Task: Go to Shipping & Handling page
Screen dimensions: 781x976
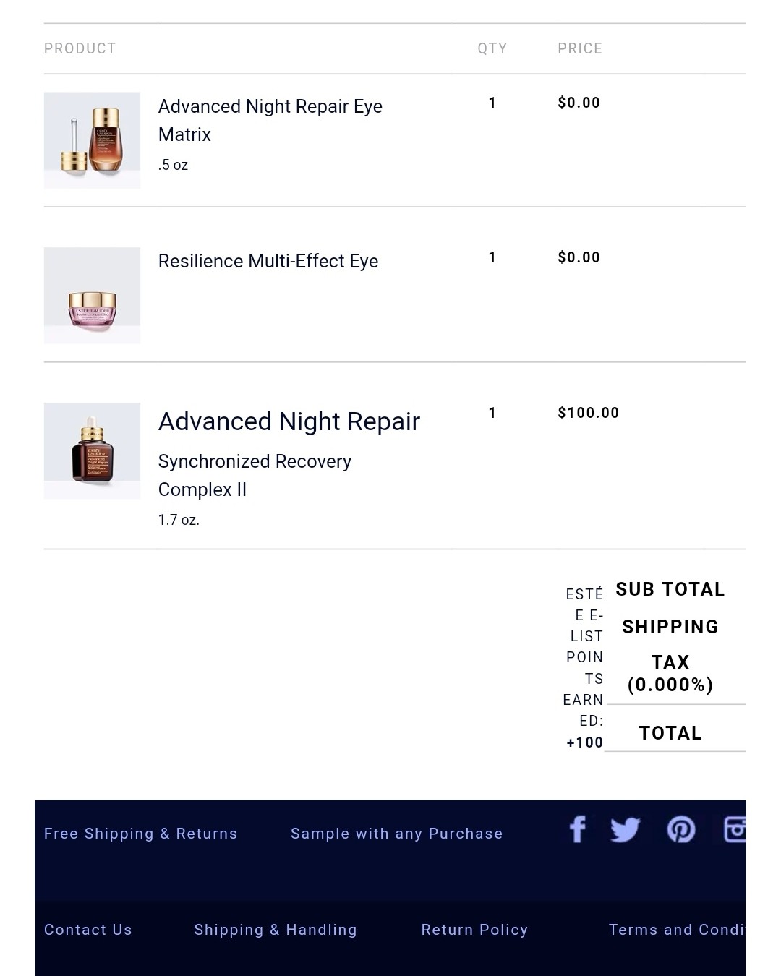Action: [x=275, y=930]
